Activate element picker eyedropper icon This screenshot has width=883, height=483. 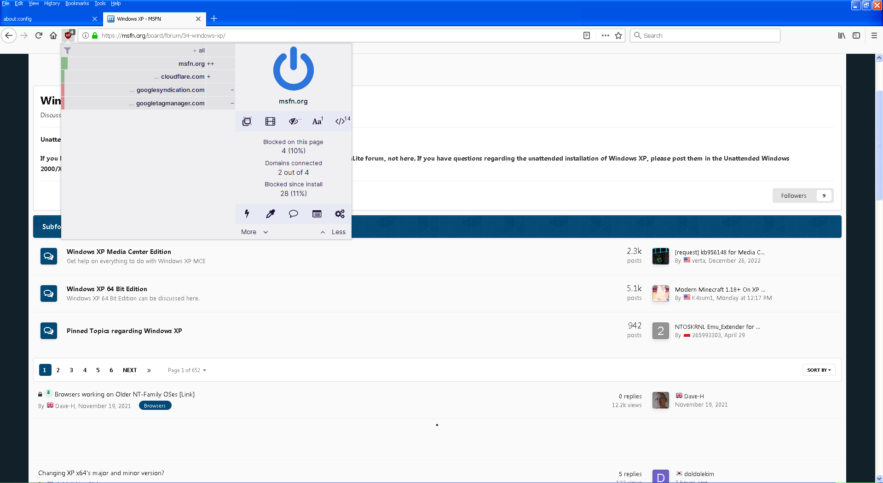pyautogui.click(x=270, y=213)
